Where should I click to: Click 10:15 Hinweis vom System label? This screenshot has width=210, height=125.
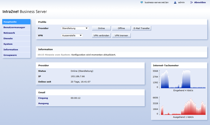click(54, 55)
